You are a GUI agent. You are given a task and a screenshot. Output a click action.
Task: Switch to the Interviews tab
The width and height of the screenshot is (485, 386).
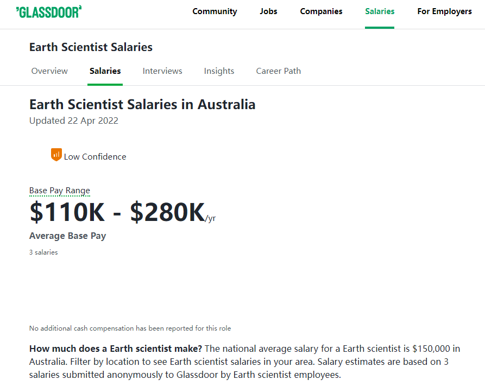162,71
